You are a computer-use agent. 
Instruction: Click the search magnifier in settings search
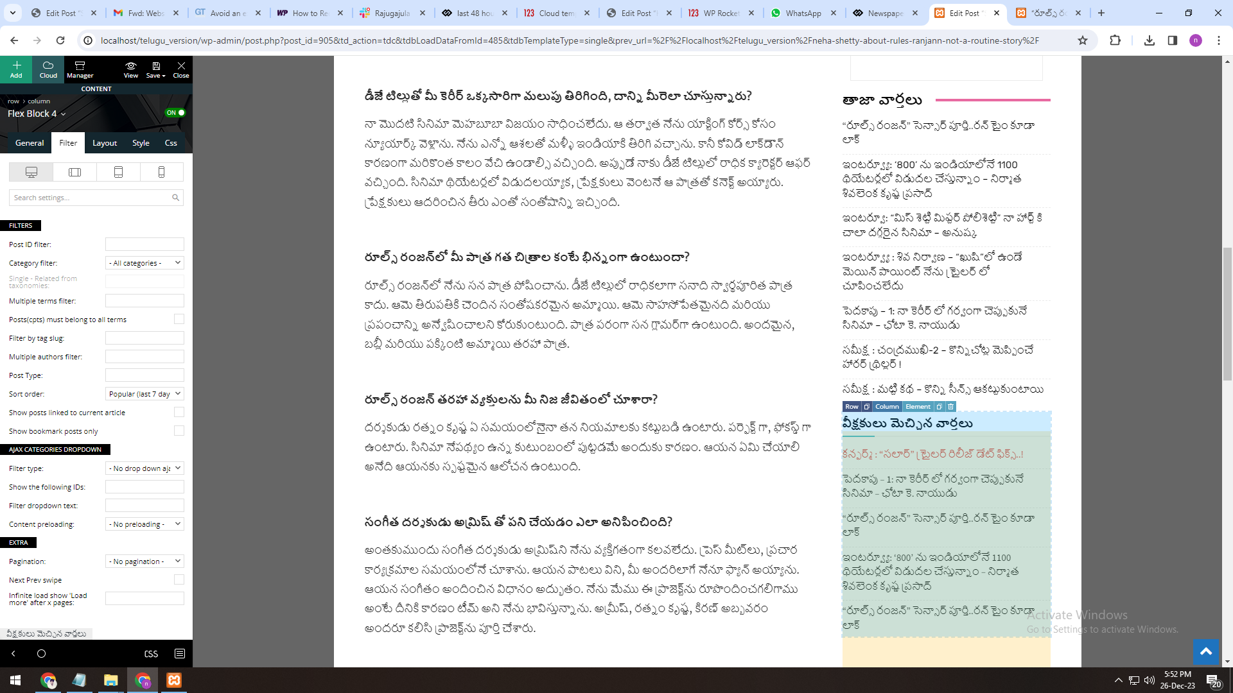pos(175,198)
